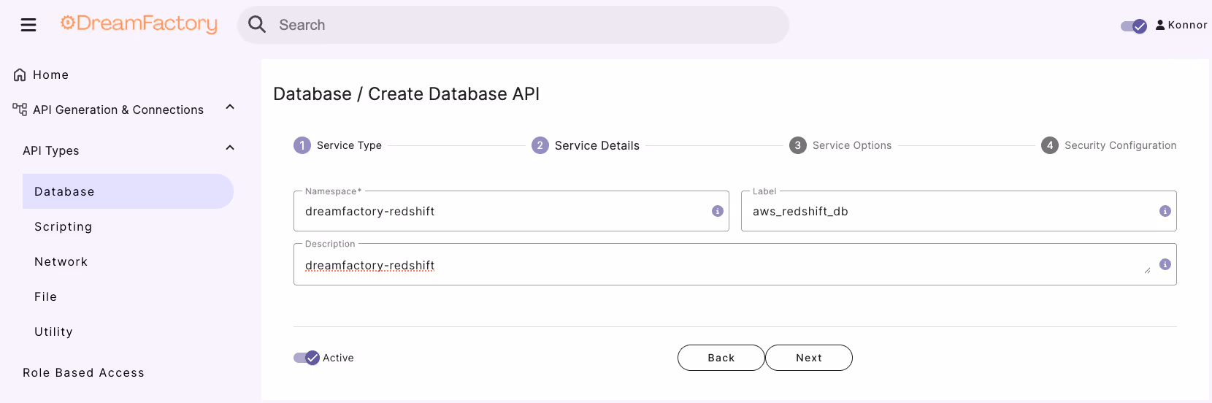Screen dimensions: 1212x403
Task: Toggle the theme switch in top bar
Action: click(x=1134, y=26)
